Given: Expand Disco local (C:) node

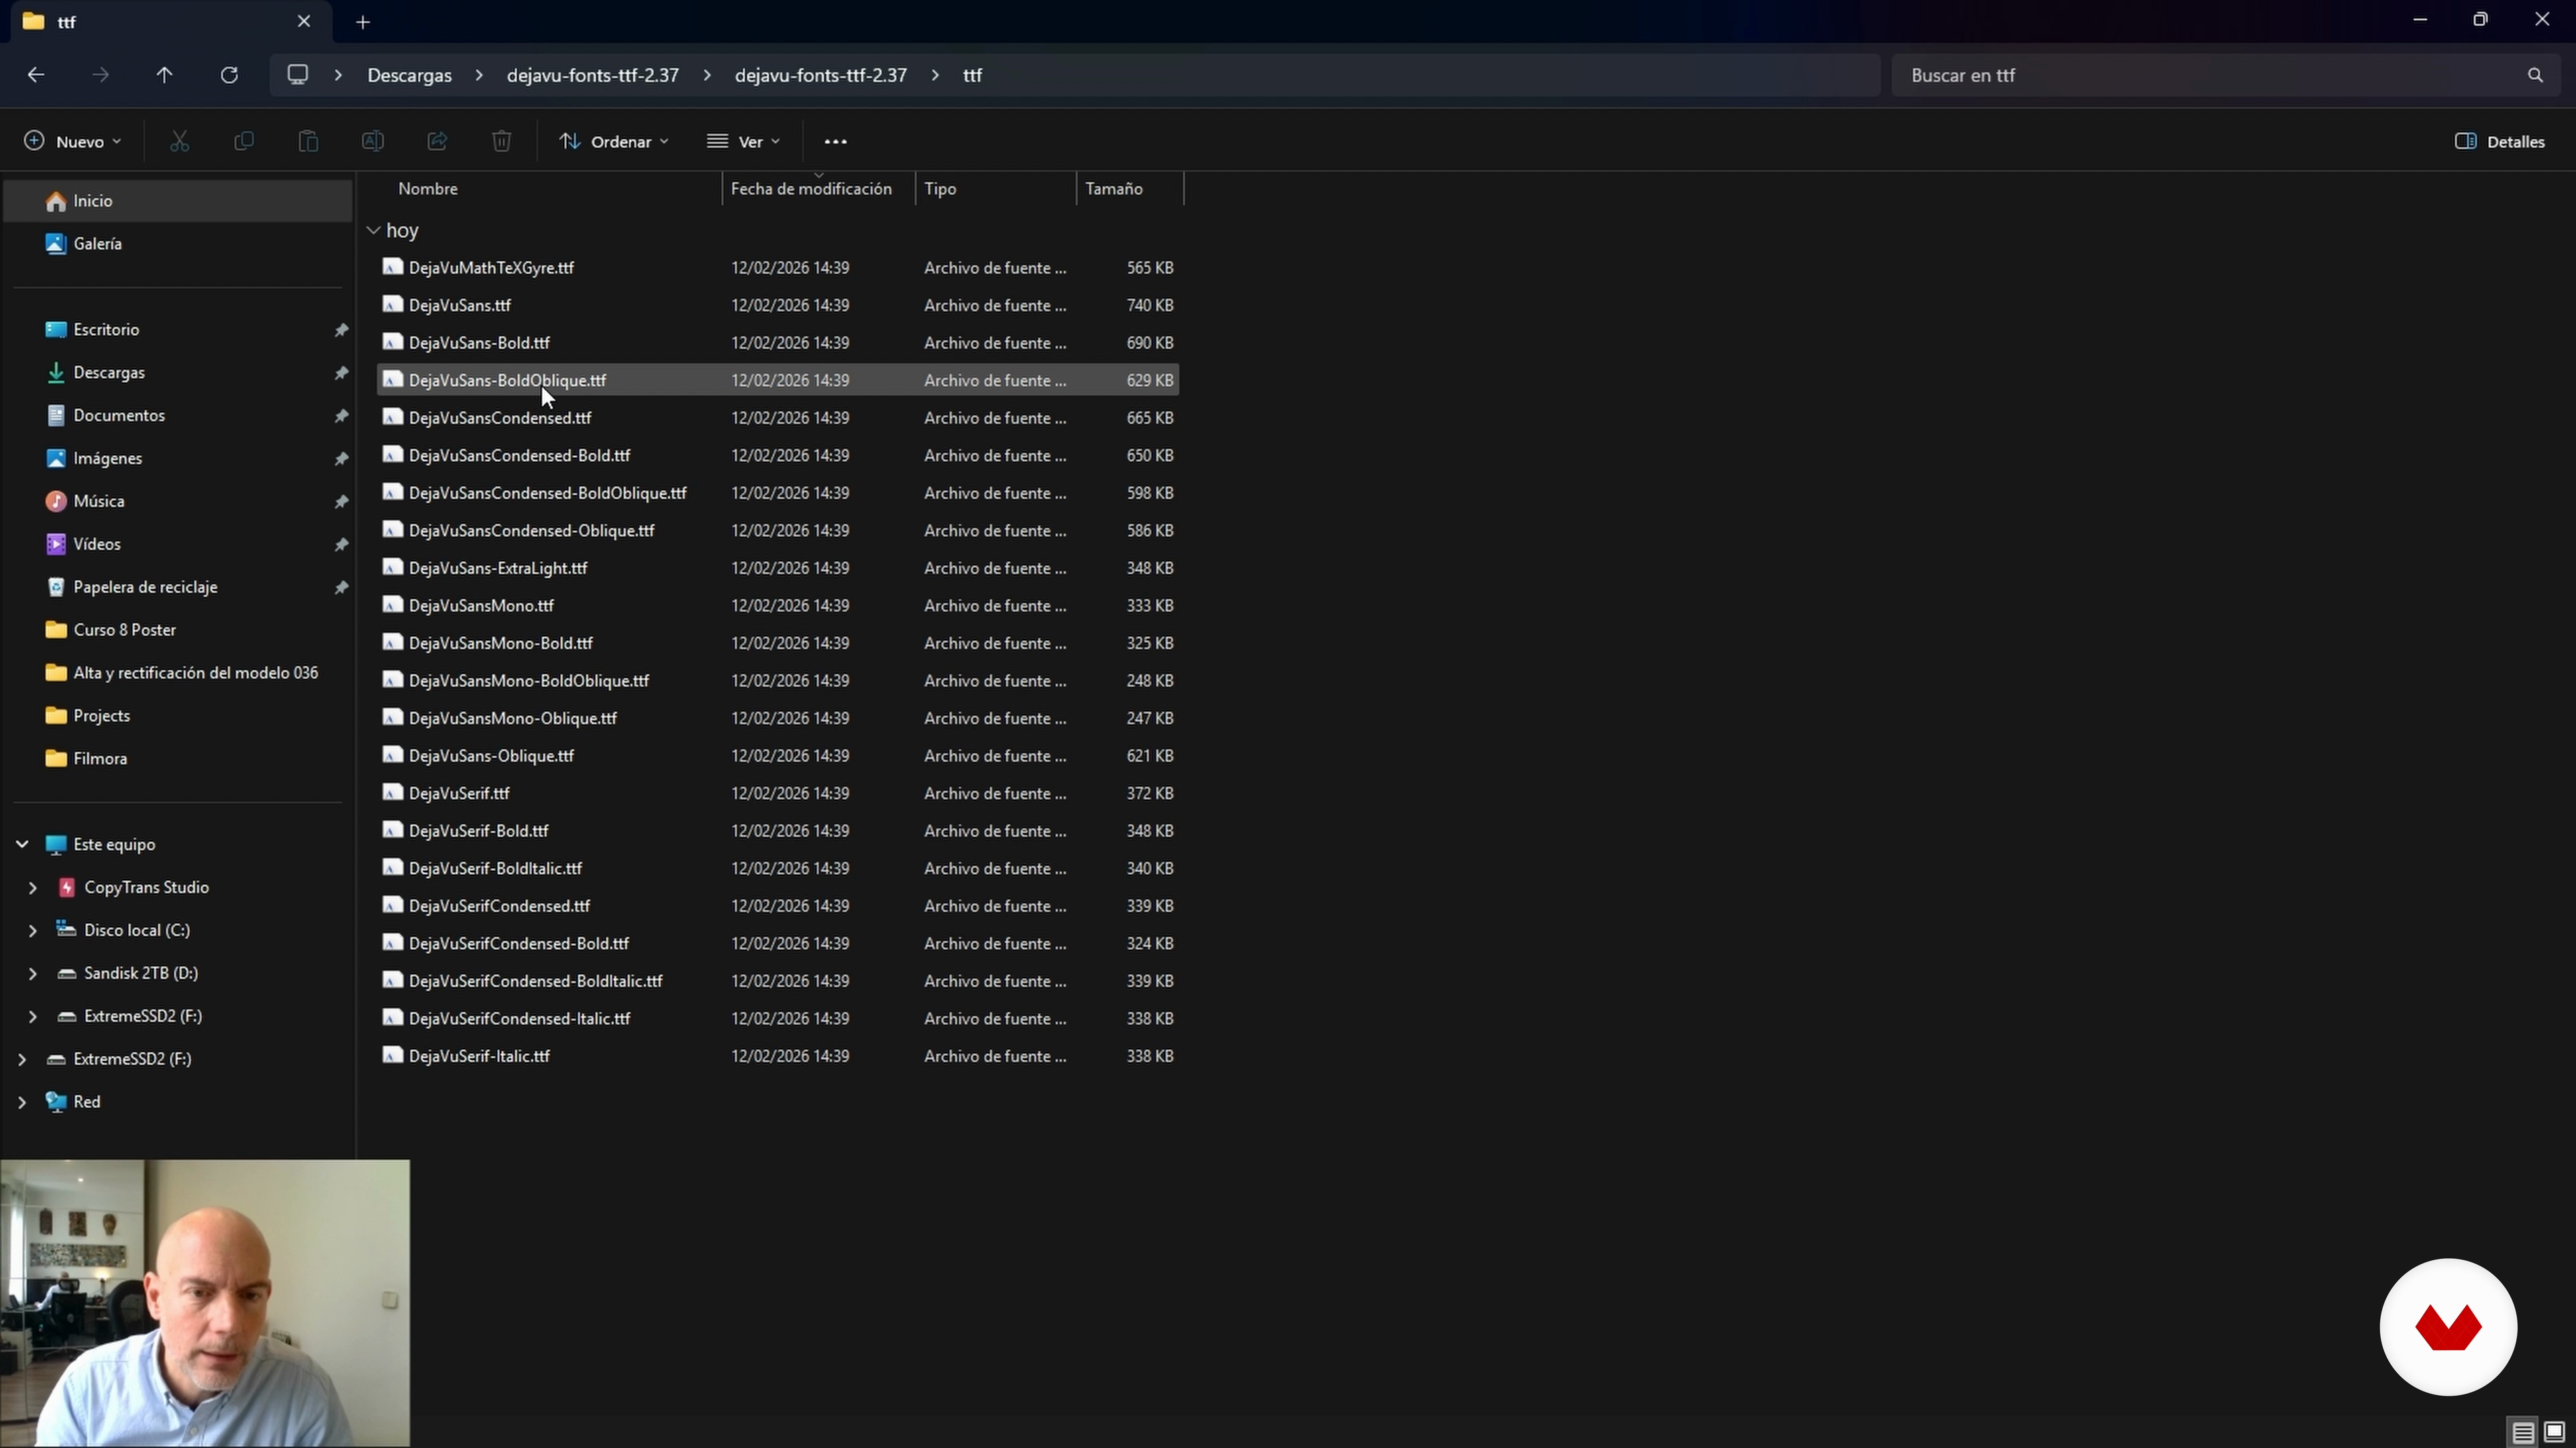Looking at the screenshot, I should tap(33, 930).
